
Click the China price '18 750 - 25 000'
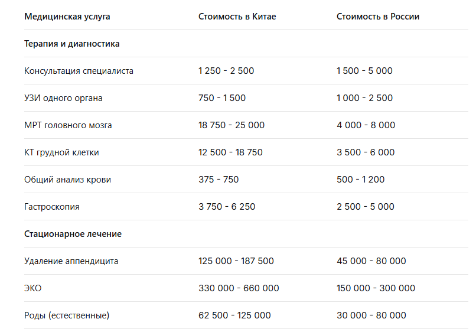point(232,125)
